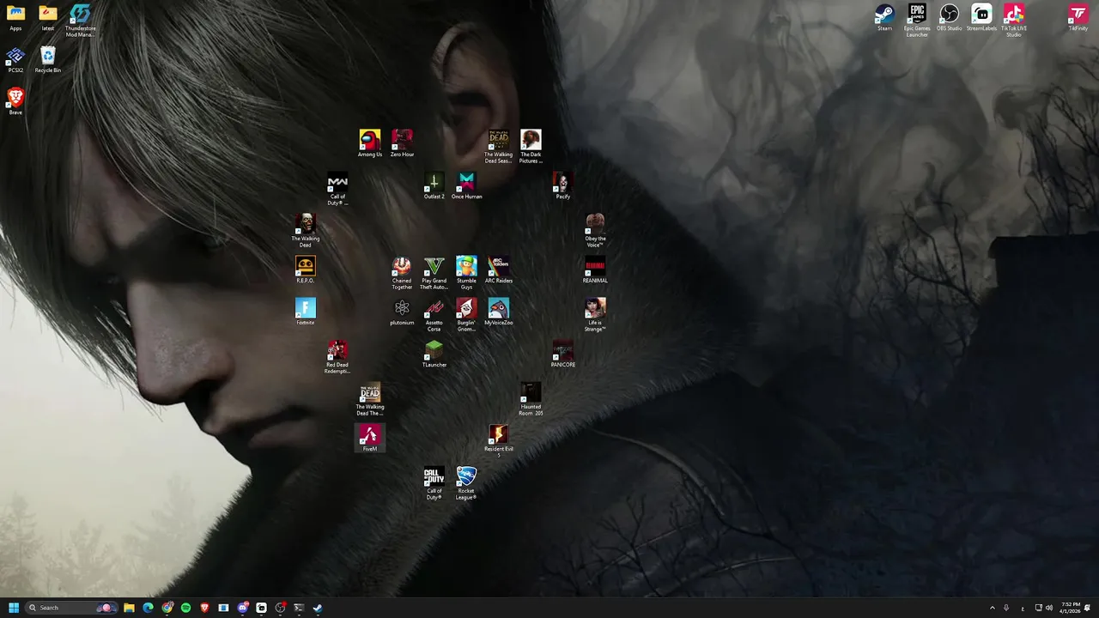Viewport: 1099px width, 618px height.
Task: Select the Assetto Corsa icon
Action: 434,315
